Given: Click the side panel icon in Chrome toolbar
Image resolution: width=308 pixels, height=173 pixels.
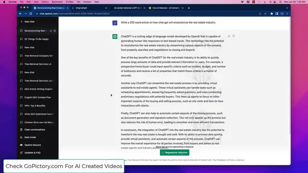Looking at the screenshot, I should pyautogui.click(x=277, y=14).
